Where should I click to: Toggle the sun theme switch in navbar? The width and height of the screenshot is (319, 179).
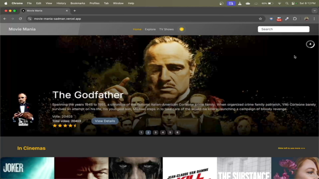tap(181, 29)
